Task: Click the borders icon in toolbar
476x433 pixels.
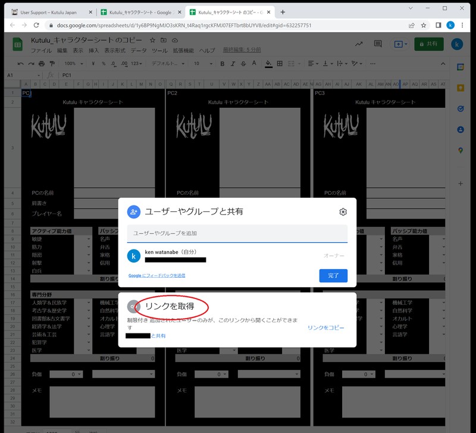Action: click(280, 64)
